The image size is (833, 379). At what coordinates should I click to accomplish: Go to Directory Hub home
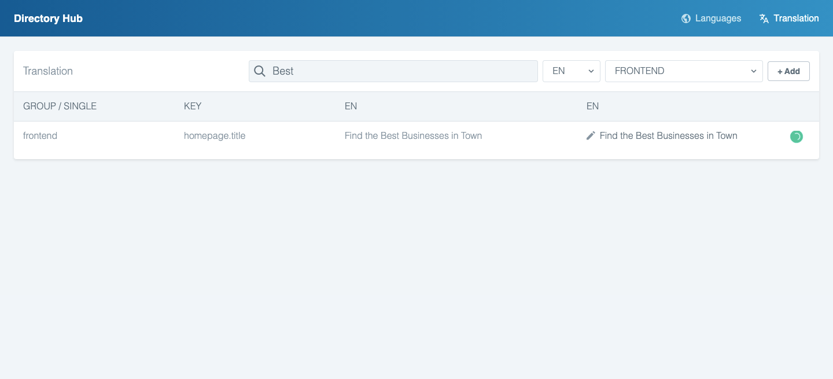click(49, 19)
